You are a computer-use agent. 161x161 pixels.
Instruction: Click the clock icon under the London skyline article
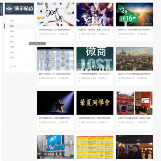tap(119, 78)
